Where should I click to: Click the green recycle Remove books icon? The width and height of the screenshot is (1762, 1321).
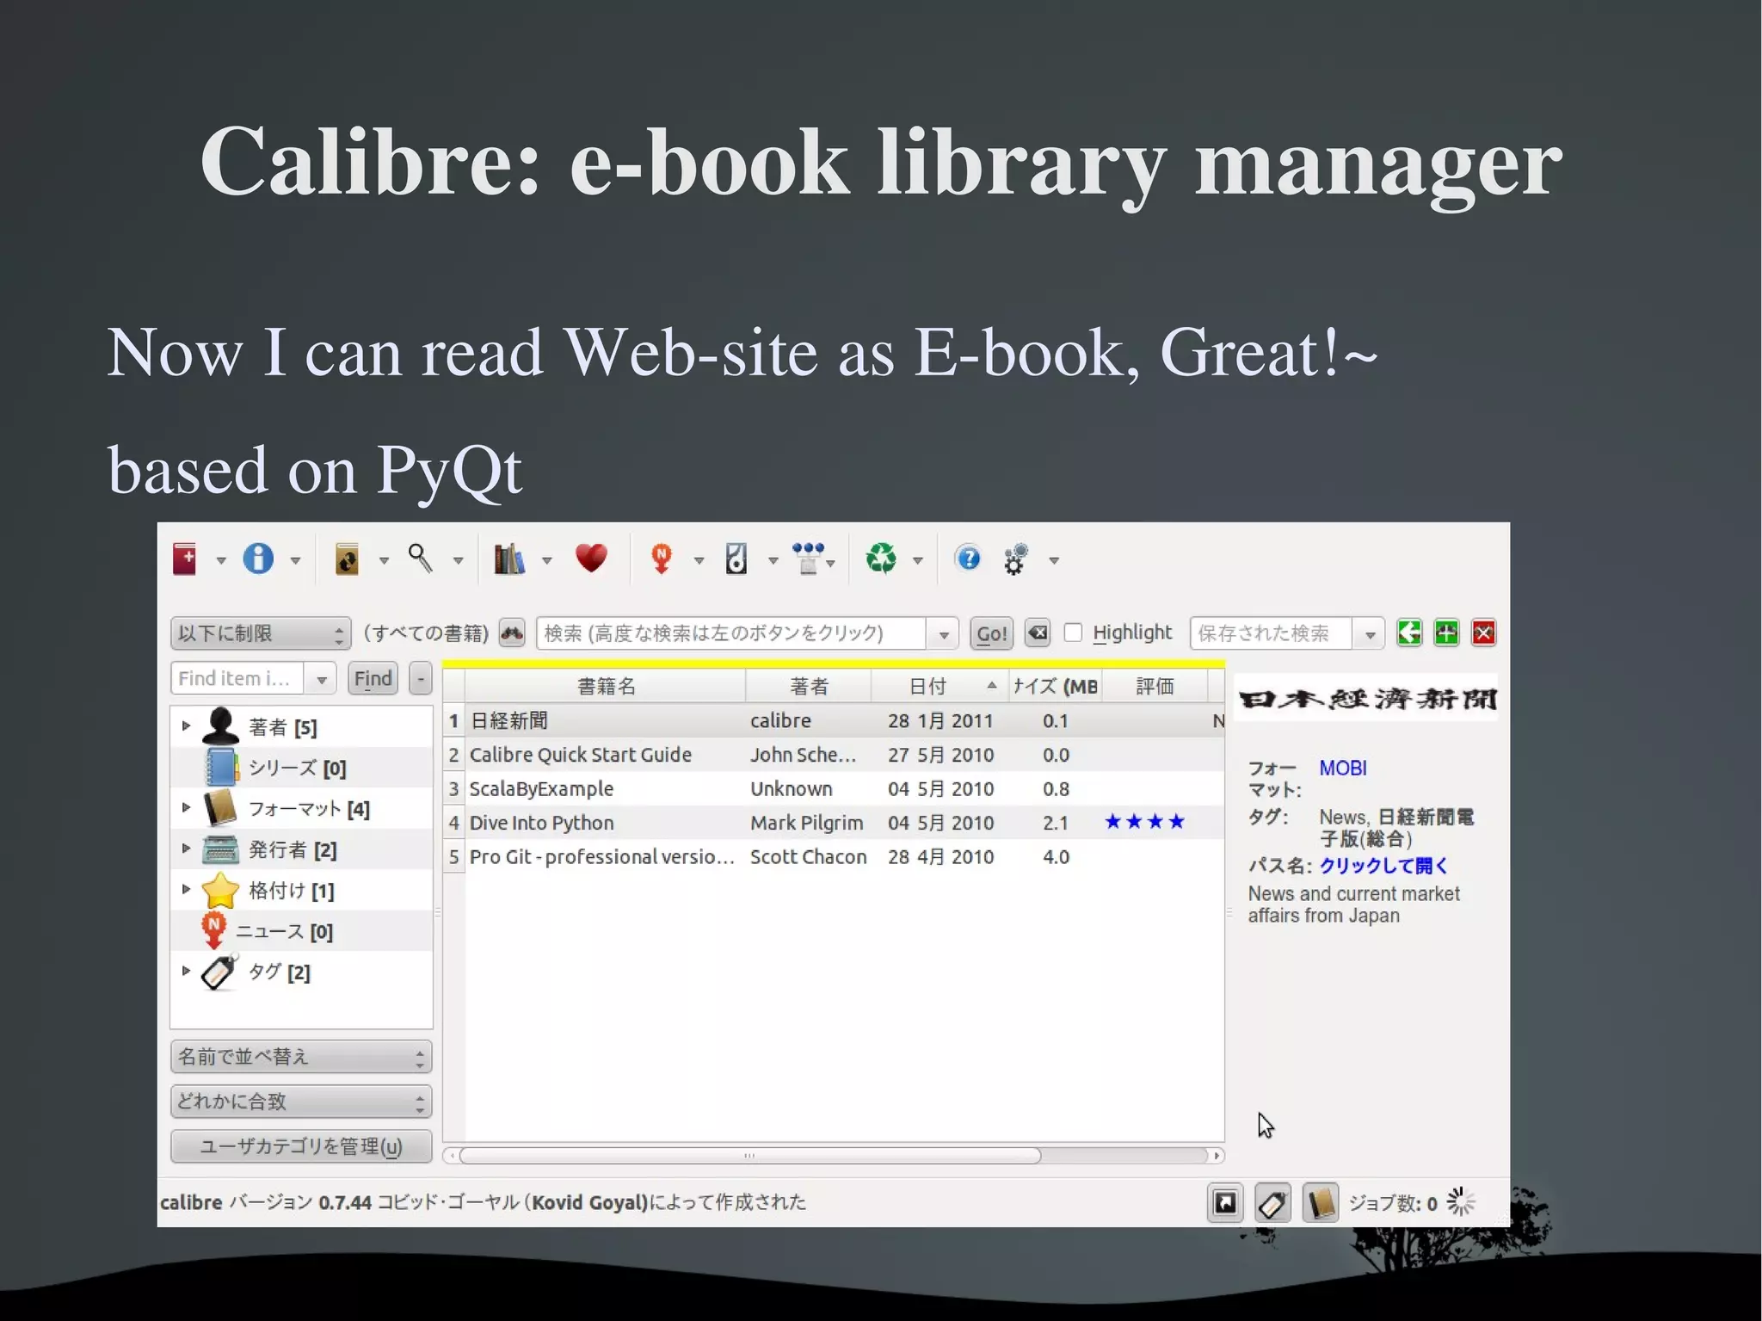pos(881,559)
